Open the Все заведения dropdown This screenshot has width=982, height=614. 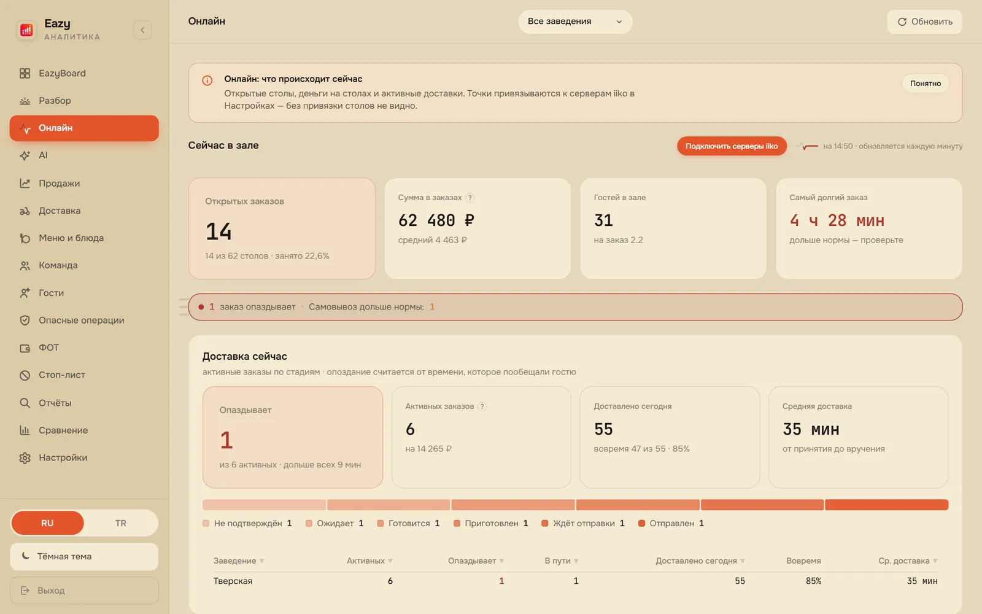(x=575, y=21)
